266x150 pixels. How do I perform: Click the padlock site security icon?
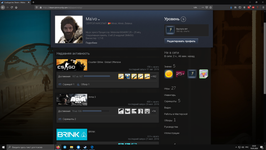41,7
